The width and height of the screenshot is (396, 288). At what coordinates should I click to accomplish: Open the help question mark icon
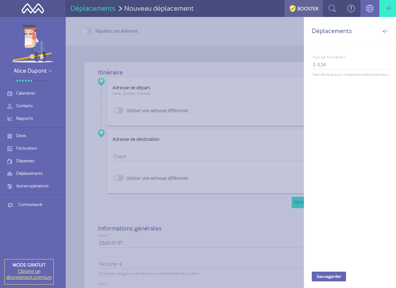click(x=351, y=8)
